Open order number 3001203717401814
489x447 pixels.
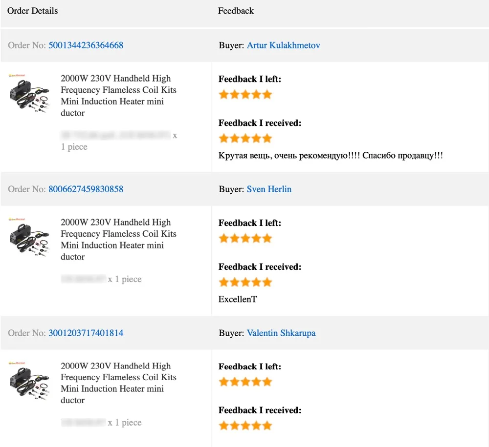coord(86,333)
